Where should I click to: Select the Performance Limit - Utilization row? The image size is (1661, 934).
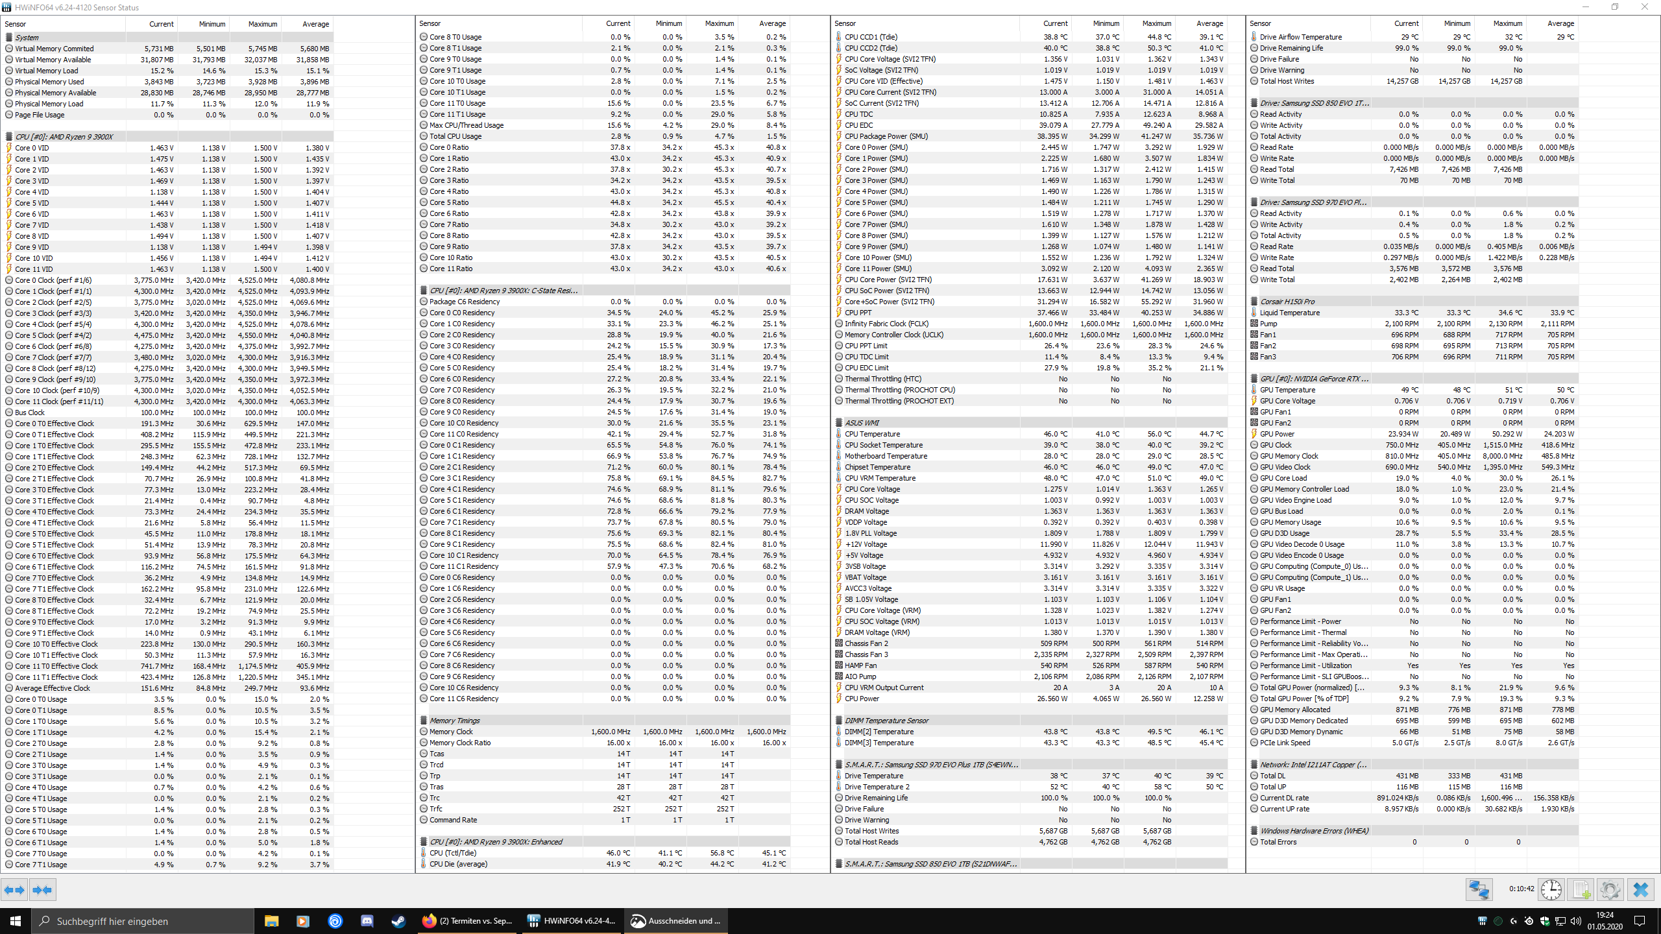click(x=1413, y=665)
